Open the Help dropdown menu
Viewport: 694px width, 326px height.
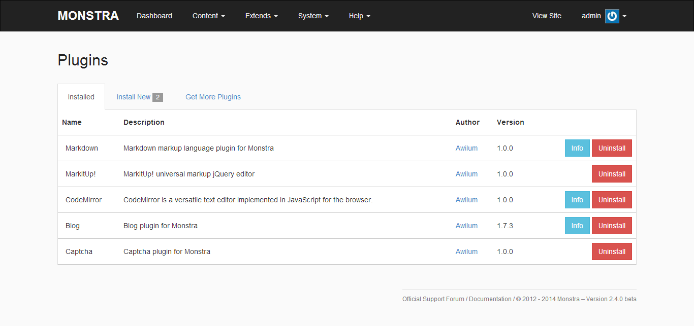point(359,16)
